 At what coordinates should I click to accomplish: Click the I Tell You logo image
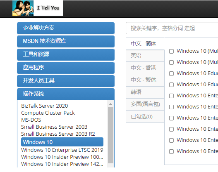point(38,8)
